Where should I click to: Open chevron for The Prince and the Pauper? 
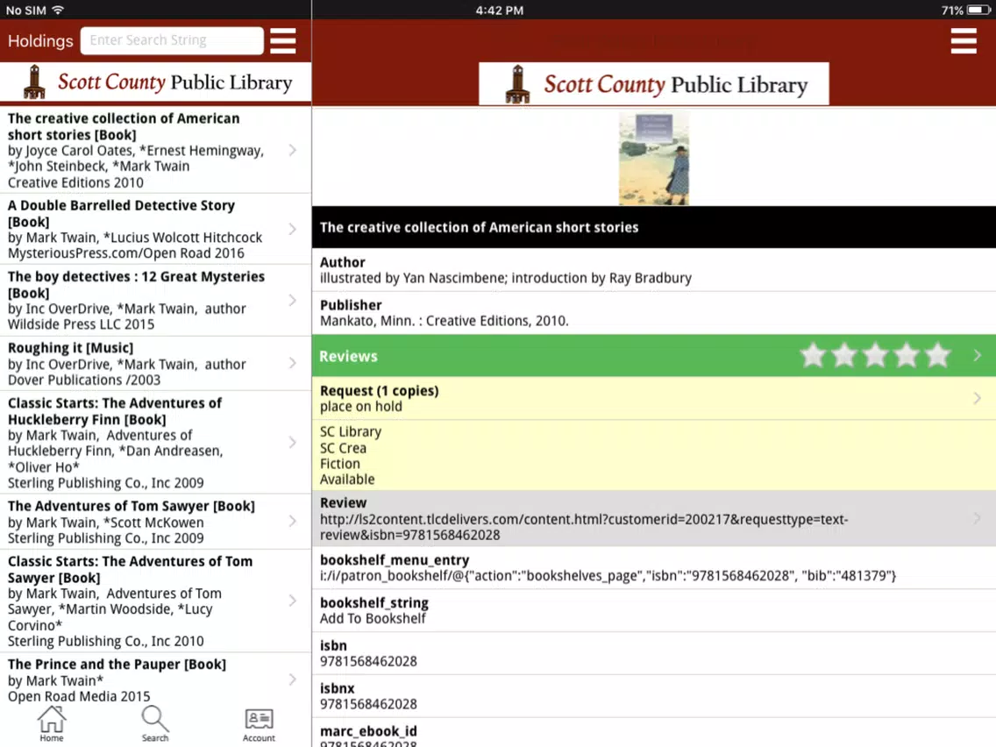coord(292,679)
